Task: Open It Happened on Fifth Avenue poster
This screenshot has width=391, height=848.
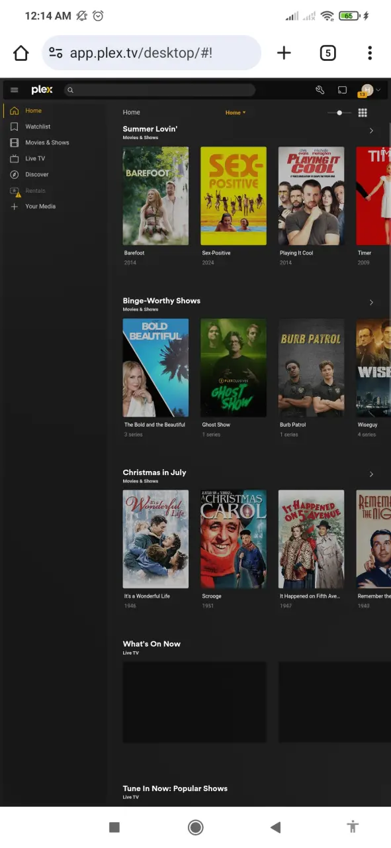Action: [x=311, y=539]
